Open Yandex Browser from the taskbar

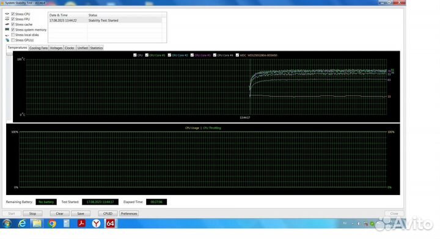click(96, 224)
